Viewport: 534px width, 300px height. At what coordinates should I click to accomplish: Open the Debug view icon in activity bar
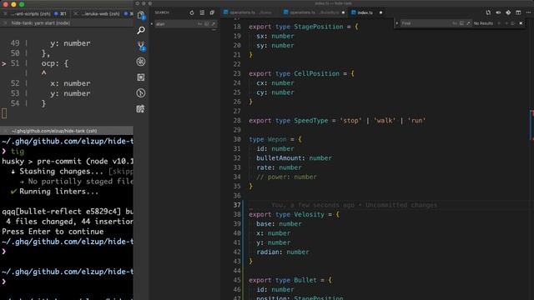141,62
